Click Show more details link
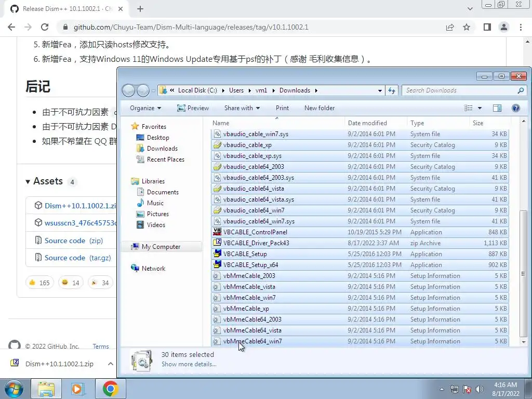The height and width of the screenshot is (399, 532). point(189,364)
